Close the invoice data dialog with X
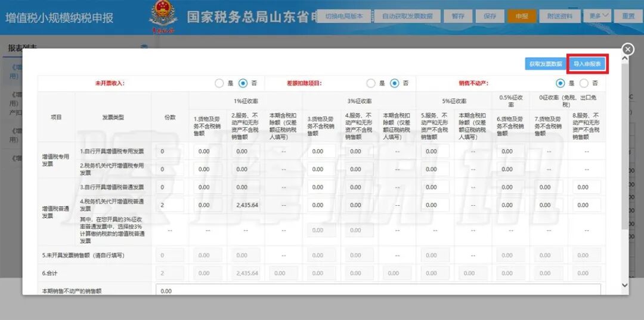Image resolution: width=644 pixels, height=320 pixels. 628,49
